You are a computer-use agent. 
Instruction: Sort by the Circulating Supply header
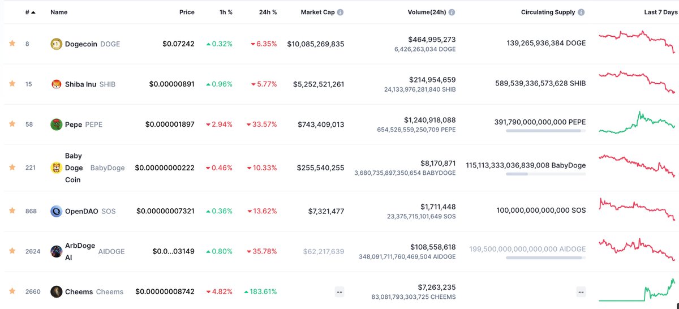[548, 12]
